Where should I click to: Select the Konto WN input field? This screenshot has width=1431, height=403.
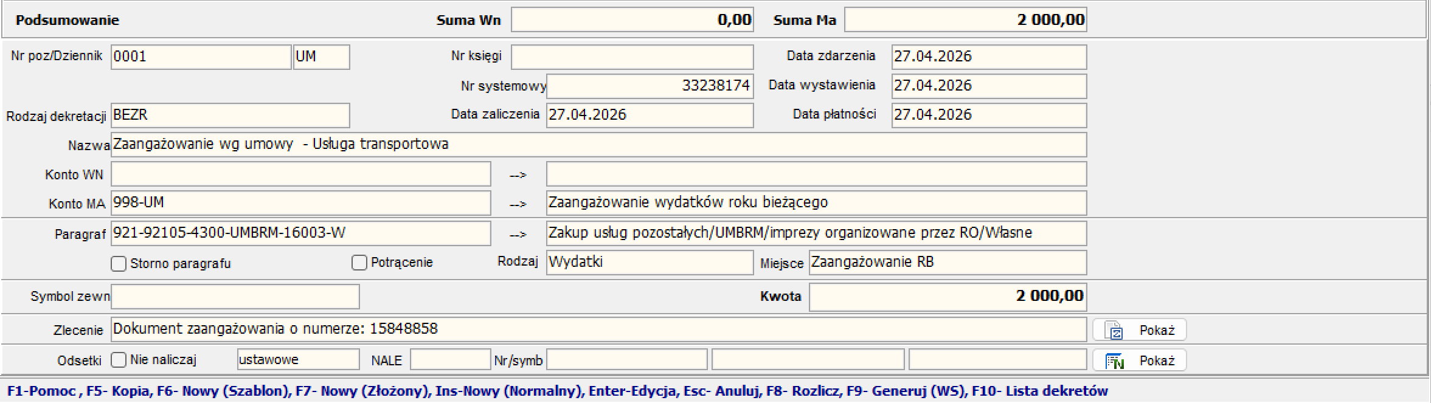[x=301, y=174]
